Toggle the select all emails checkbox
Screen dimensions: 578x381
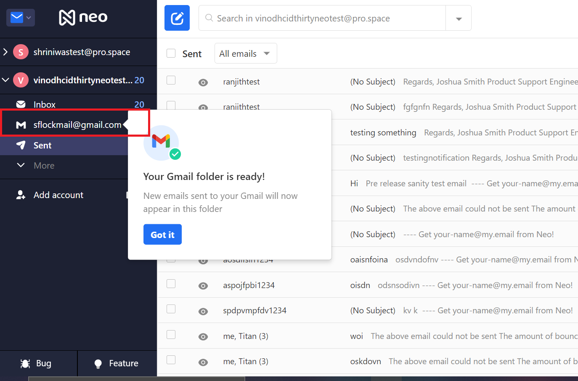[x=171, y=53]
